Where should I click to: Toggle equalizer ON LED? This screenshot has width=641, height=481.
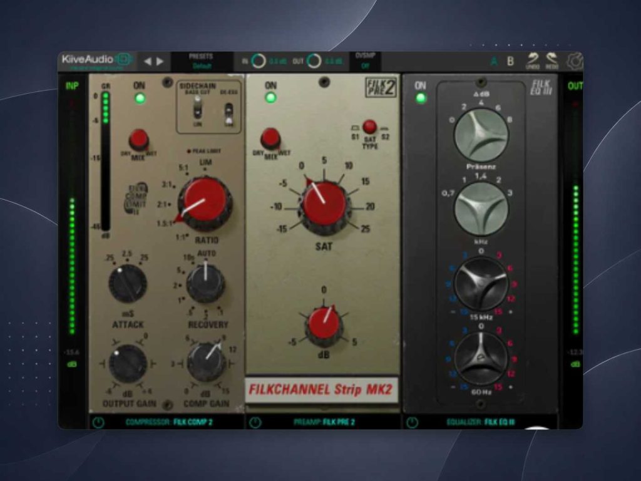(421, 98)
